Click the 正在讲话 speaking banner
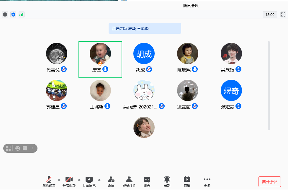The height and width of the screenshot is (190, 288). point(145,28)
